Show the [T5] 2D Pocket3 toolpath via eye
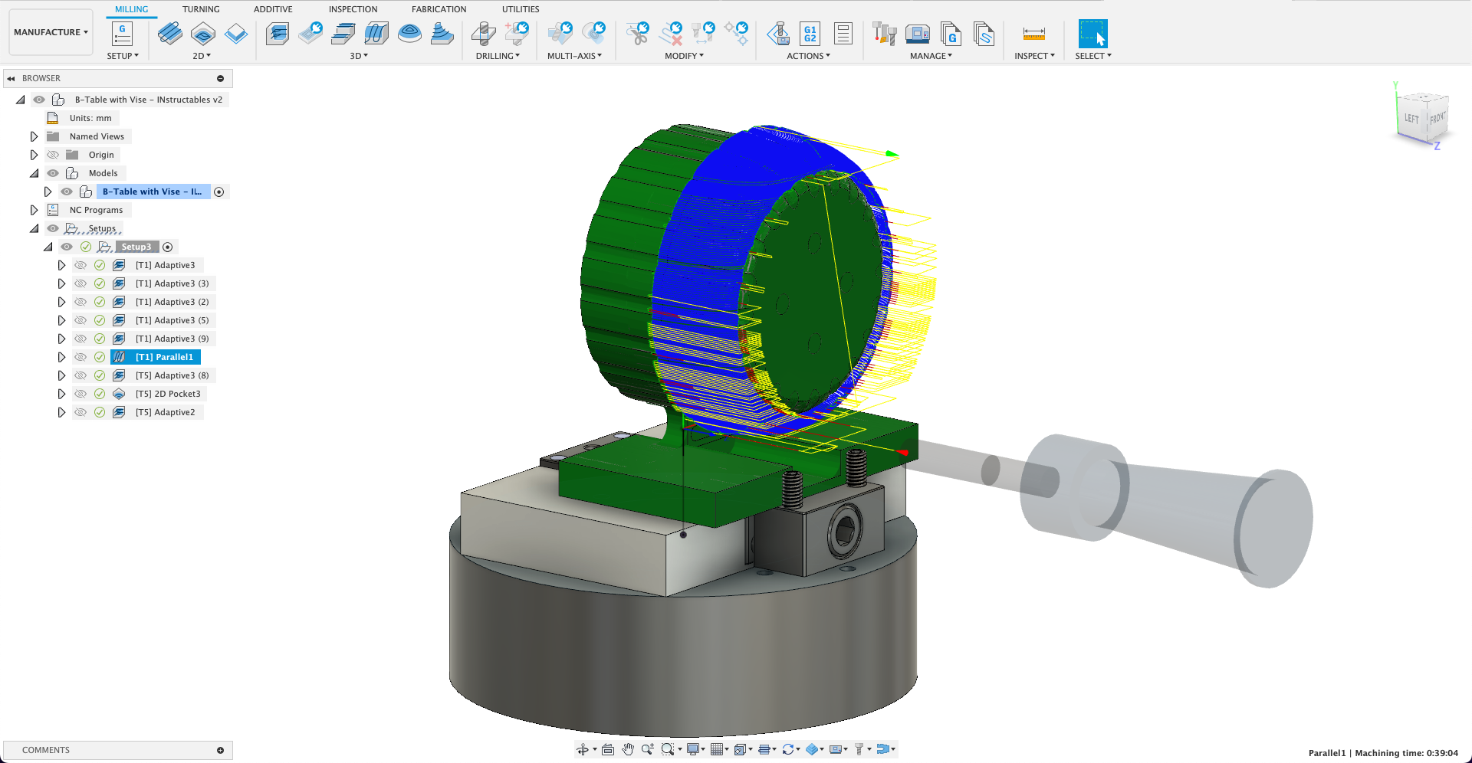Screen dimensions: 1472x763 click(x=80, y=394)
